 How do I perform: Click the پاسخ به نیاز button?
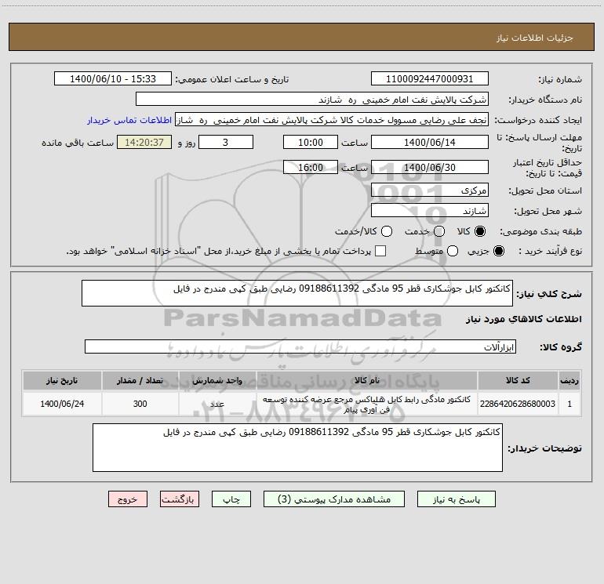[x=456, y=499]
